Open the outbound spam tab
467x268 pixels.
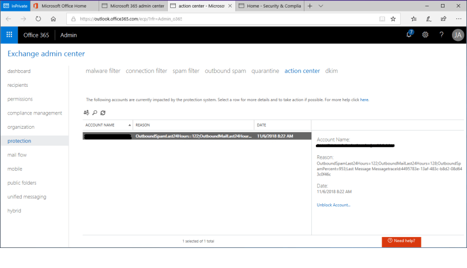coord(225,71)
